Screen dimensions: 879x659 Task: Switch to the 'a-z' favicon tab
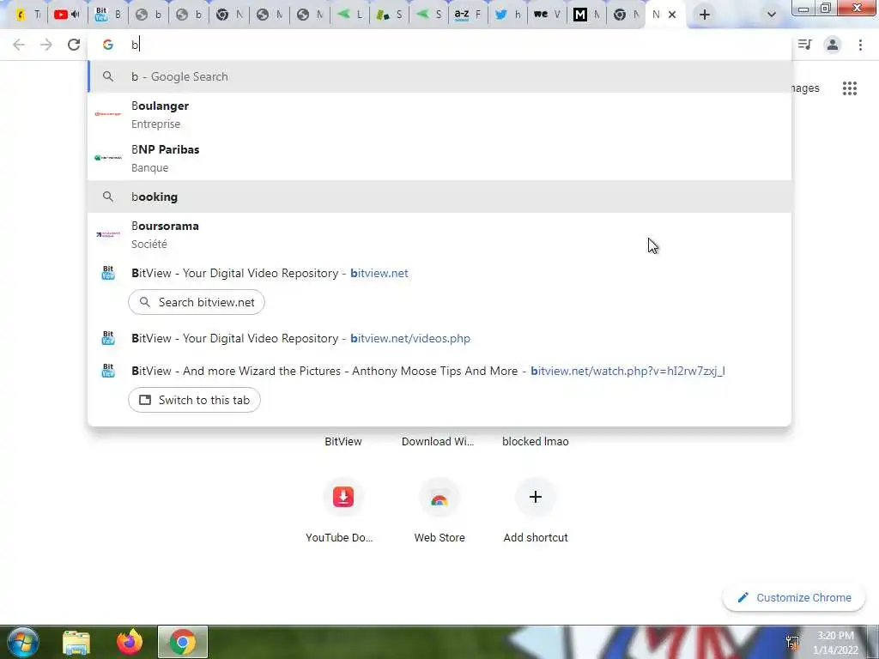468,15
